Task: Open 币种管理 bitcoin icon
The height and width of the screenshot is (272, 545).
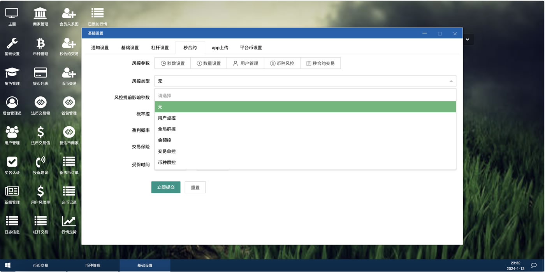Action: [x=40, y=47]
